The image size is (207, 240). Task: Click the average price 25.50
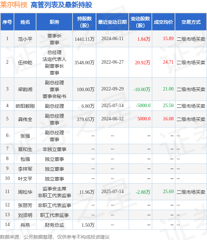(168, 105)
